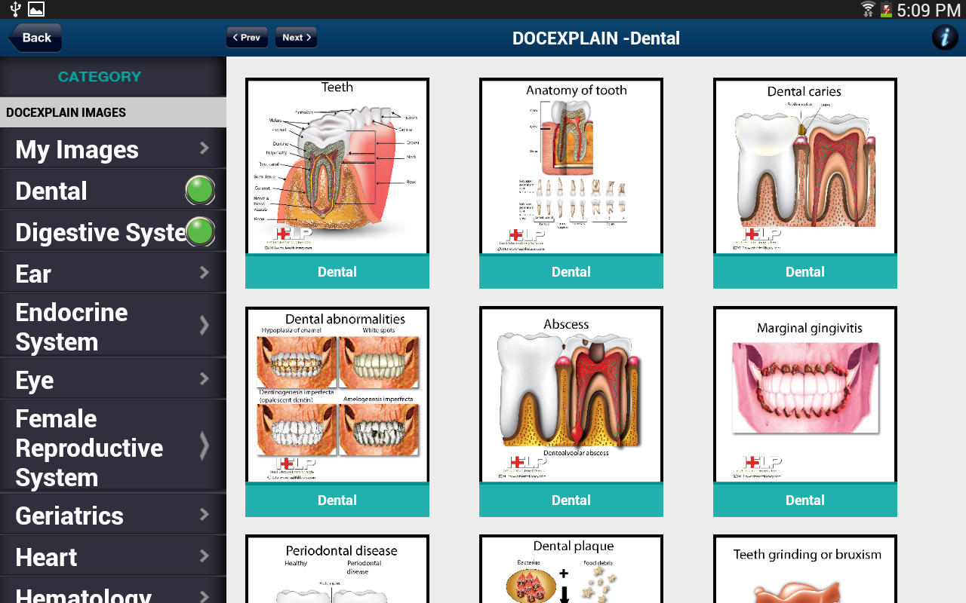
Task: Open the Eye category
Action: (113, 379)
